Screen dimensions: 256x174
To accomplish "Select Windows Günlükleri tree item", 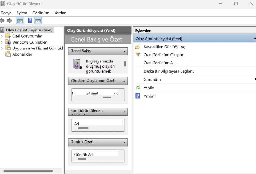I will coord(30,42).
